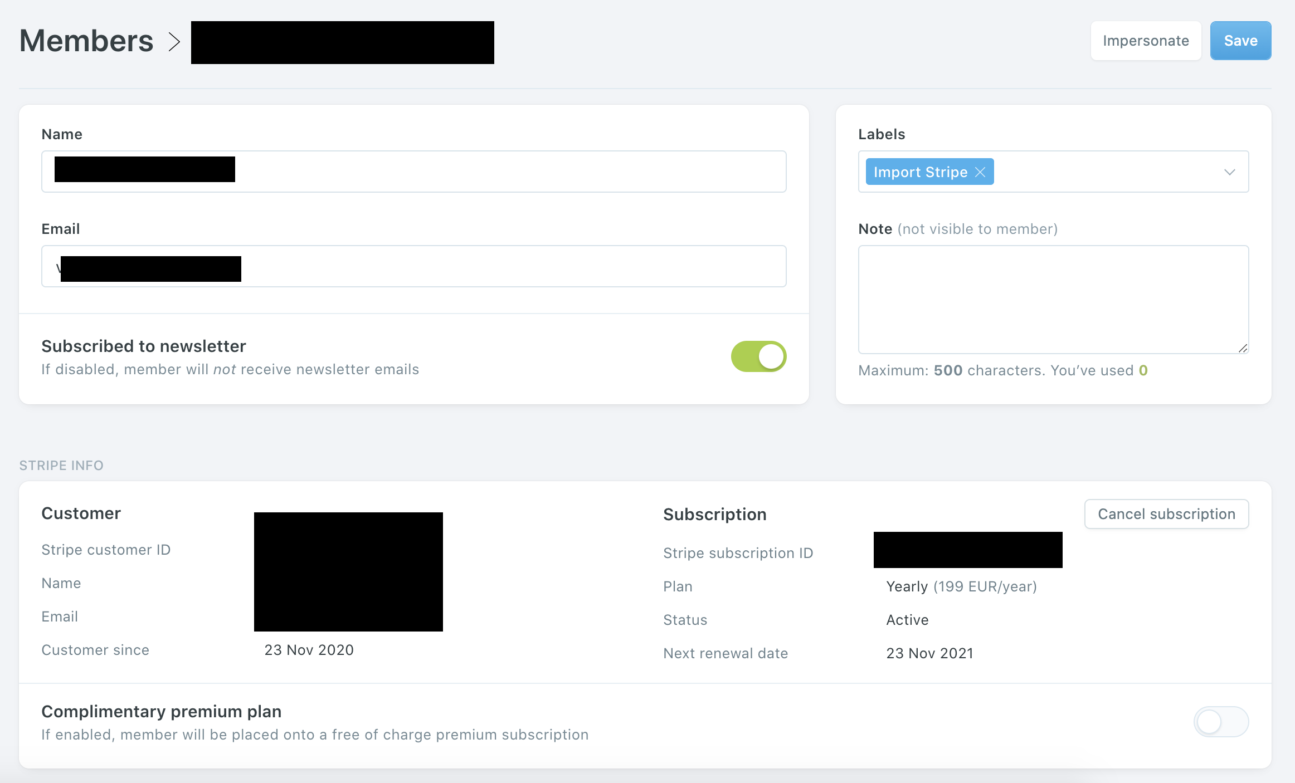1295x783 pixels.
Task: Click the Save button
Action: (x=1240, y=41)
